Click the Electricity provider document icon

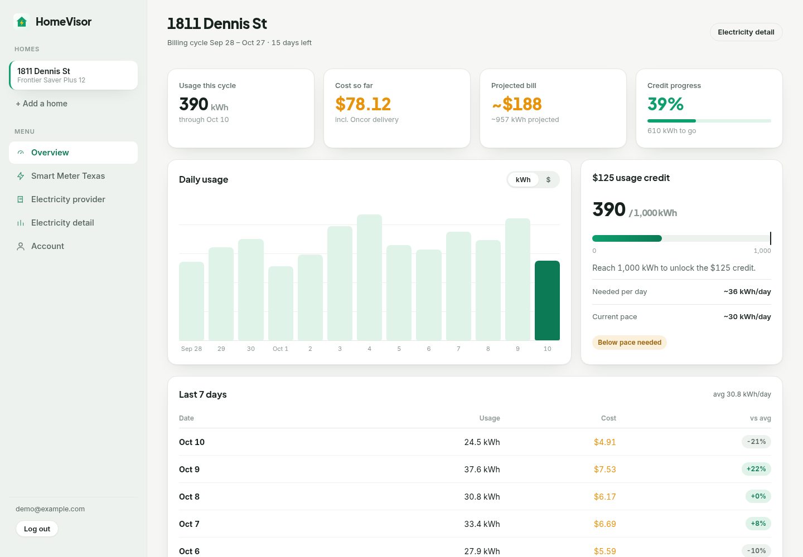[x=21, y=199]
